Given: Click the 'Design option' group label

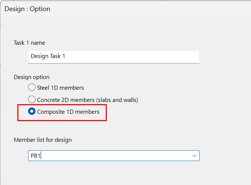Looking at the screenshot, I should [31, 77].
